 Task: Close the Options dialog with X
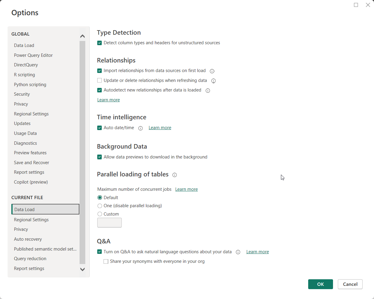(x=368, y=5)
